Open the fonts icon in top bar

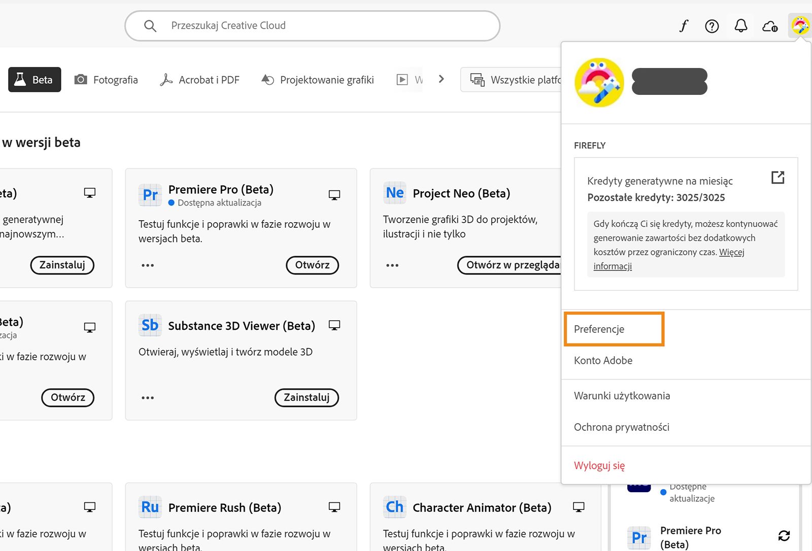(684, 25)
